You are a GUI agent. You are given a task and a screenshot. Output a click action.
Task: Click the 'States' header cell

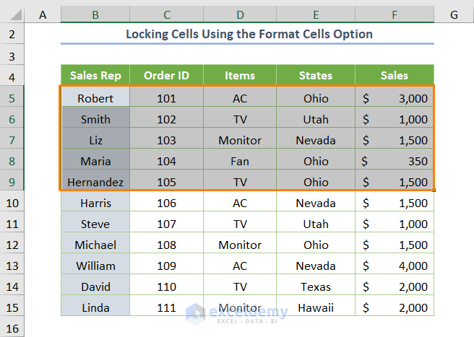tap(316, 76)
